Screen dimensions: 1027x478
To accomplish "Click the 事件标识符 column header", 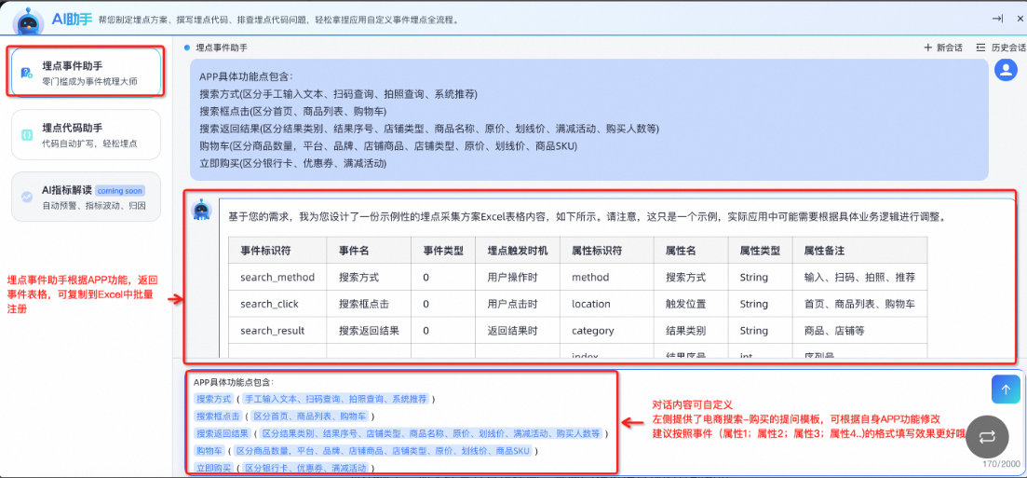I will pyautogui.click(x=277, y=251).
